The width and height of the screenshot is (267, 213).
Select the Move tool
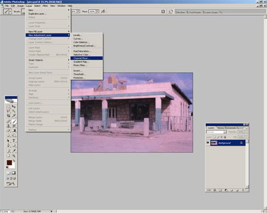pyautogui.click(x=14, y=106)
